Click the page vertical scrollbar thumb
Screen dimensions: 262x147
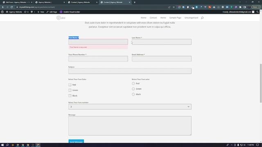[x=261, y=83]
